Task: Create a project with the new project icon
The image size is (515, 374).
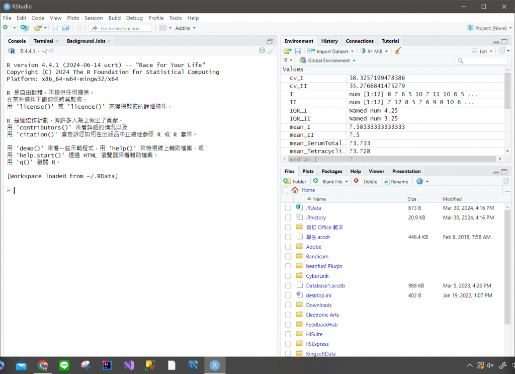Action: (x=24, y=28)
